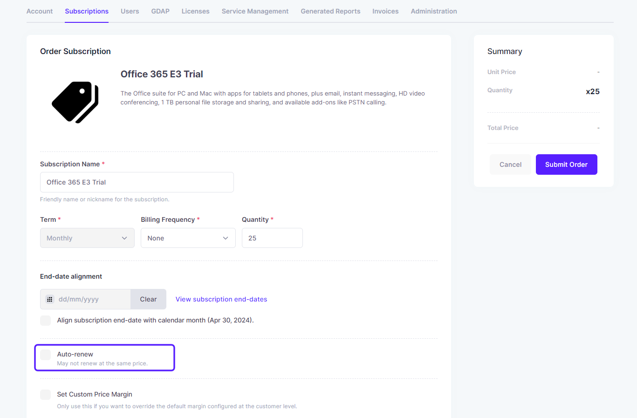Select the Subscriptions tab

87,11
